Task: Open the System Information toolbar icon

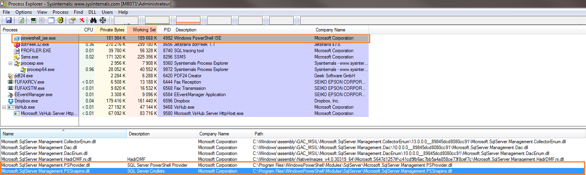Action: (x=33, y=20)
